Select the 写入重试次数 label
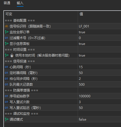Image resolution: width=121 pixels, height=127 pixels. (x=20, y=102)
